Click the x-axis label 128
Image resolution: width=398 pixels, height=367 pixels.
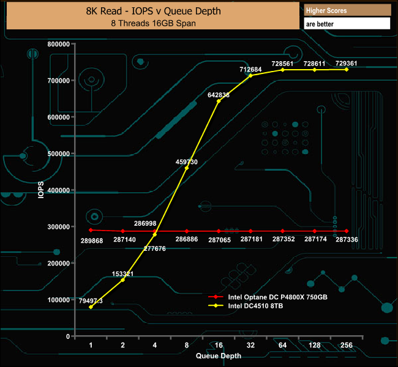pyautogui.click(x=315, y=345)
